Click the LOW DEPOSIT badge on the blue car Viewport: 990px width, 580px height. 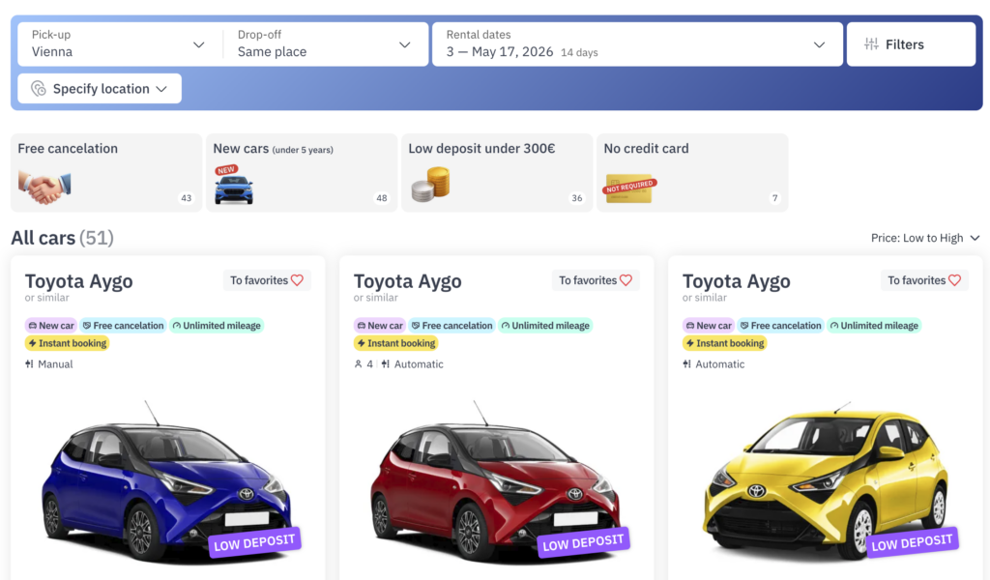tap(255, 542)
